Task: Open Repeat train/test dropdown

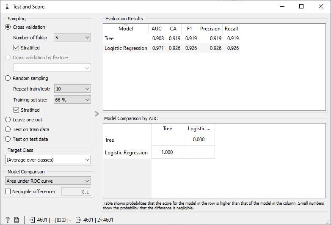Action: click(72, 89)
